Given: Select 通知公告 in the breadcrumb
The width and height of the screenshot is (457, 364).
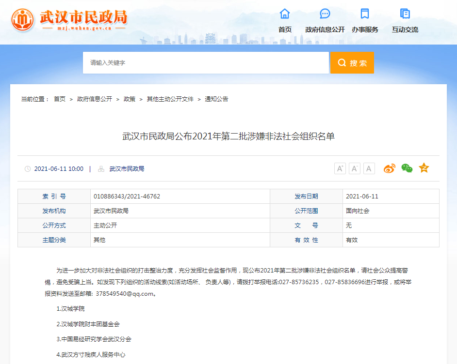Looking at the screenshot, I should tap(216, 99).
